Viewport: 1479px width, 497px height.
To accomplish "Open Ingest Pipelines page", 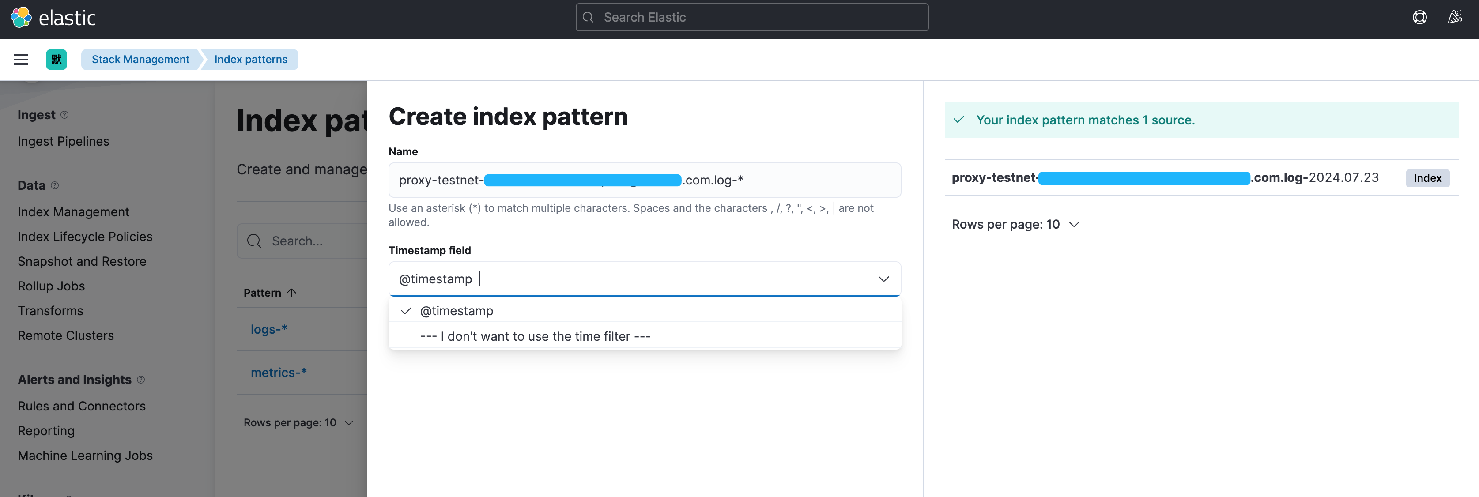I will 63,141.
